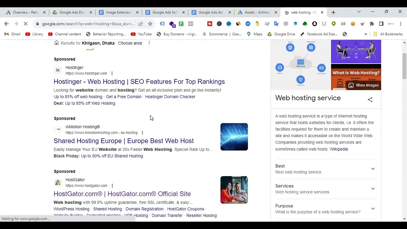407x229 pixels.
Task: Open the Gmail bookmark
Action: (13, 34)
